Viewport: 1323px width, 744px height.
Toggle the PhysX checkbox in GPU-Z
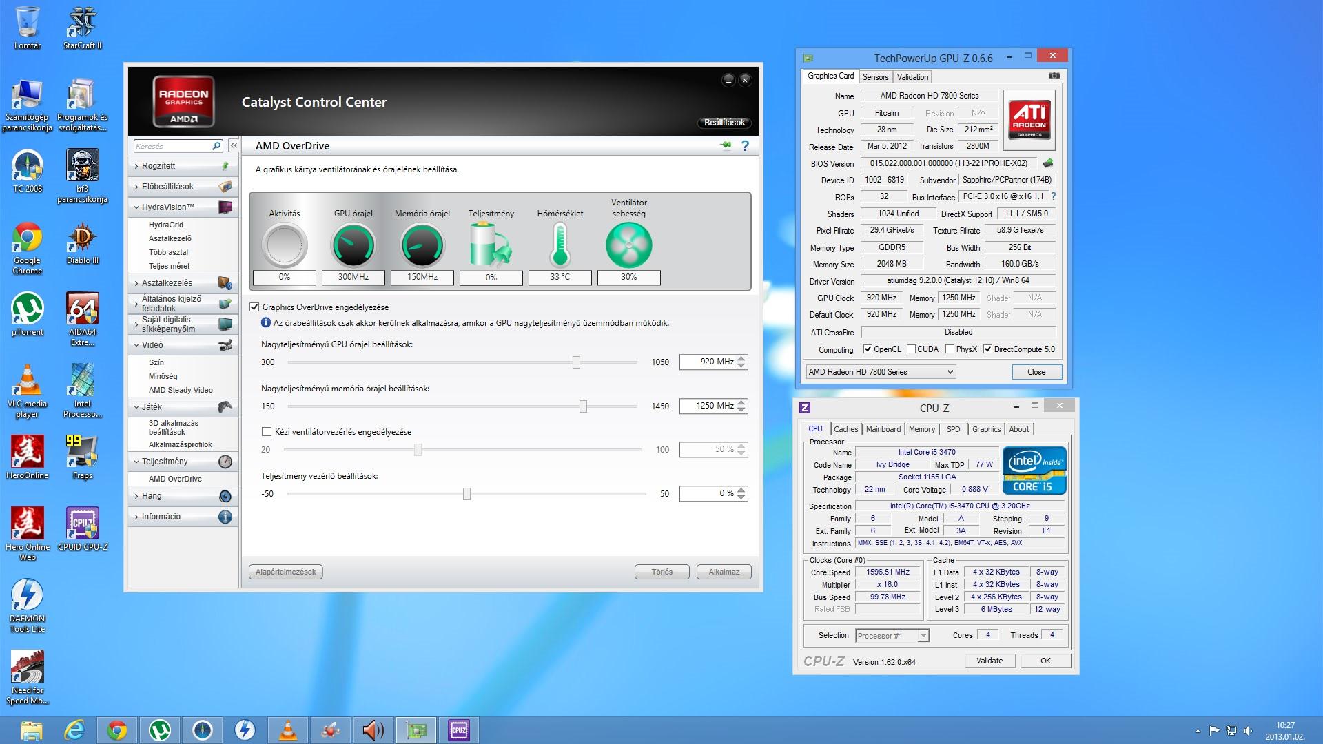pyautogui.click(x=950, y=349)
